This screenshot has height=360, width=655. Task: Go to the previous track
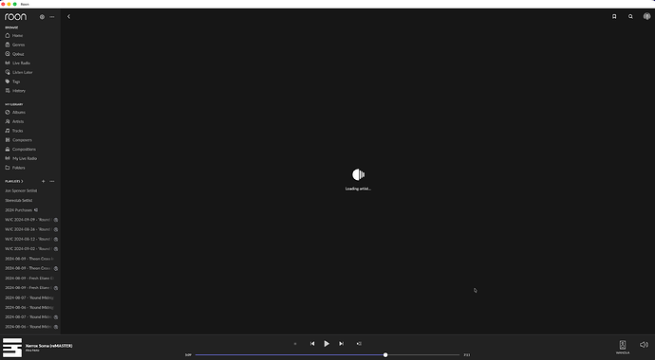[312, 344]
